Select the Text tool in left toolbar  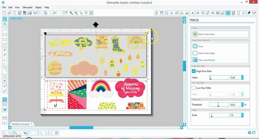(5, 80)
